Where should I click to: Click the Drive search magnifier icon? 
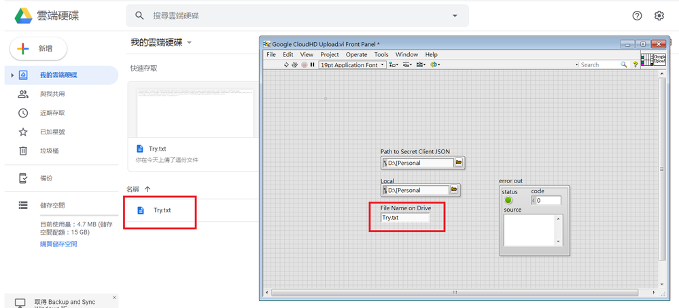tap(139, 16)
